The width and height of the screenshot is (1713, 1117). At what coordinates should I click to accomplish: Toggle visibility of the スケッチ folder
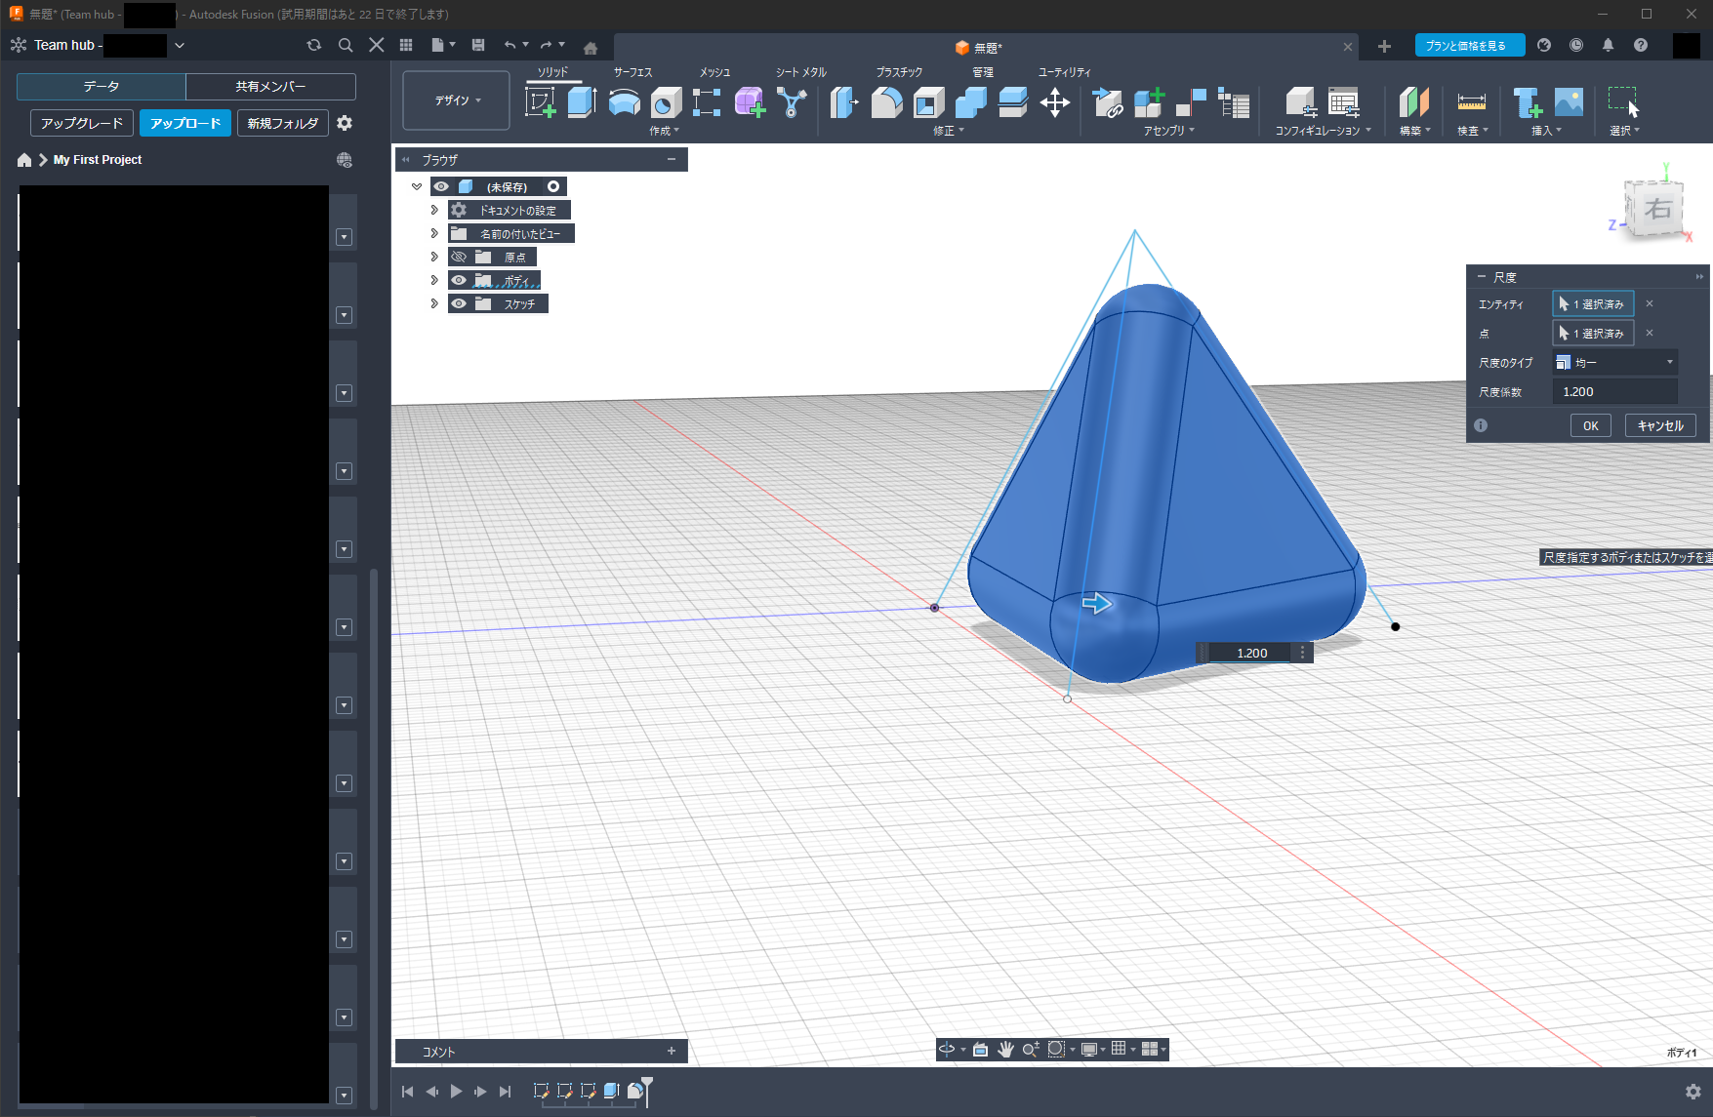tap(459, 304)
